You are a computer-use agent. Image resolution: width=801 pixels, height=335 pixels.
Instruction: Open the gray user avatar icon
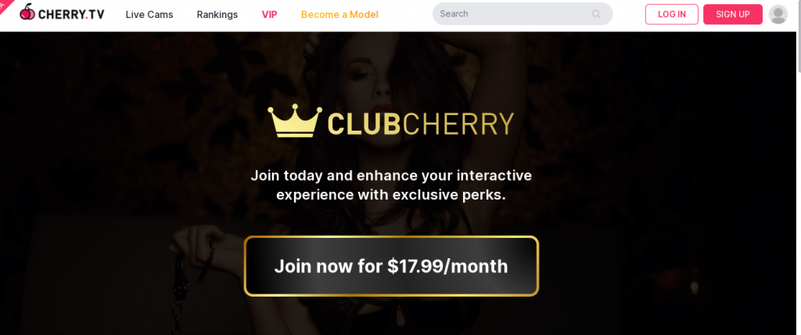click(x=778, y=14)
